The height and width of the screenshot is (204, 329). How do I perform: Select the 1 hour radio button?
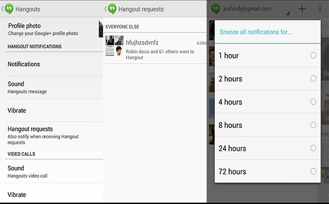[313, 56]
